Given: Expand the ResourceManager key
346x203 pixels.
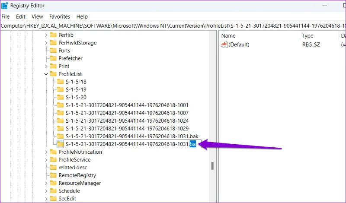Looking at the screenshot, I should (x=46, y=183).
